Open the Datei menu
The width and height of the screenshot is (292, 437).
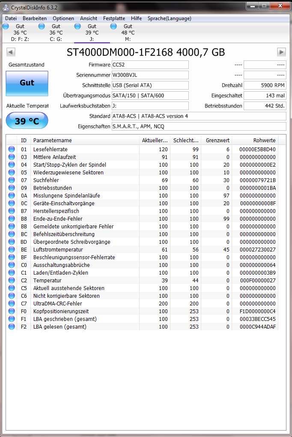[x=11, y=18]
